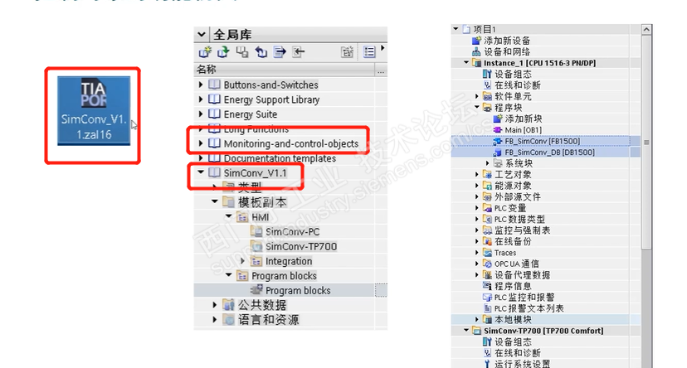Select the SimConv_V1.1.zal16 archive file icon
687x368 pixels.
(x=94, y=111)
